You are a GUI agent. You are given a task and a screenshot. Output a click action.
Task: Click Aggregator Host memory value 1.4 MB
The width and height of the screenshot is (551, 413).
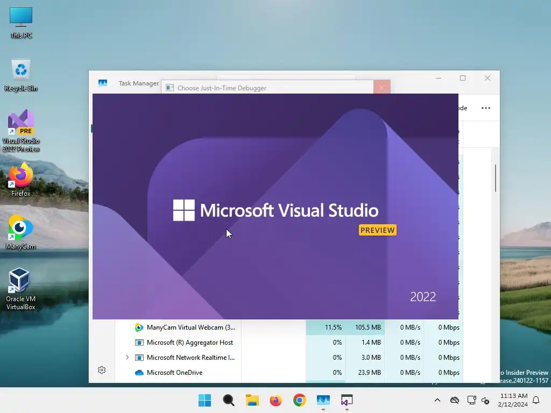(371, 343)
